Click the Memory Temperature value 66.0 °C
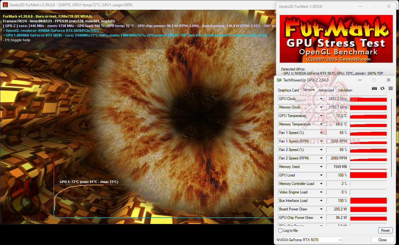The height and width of the screenshot is (245, 399). coord(337,124)
